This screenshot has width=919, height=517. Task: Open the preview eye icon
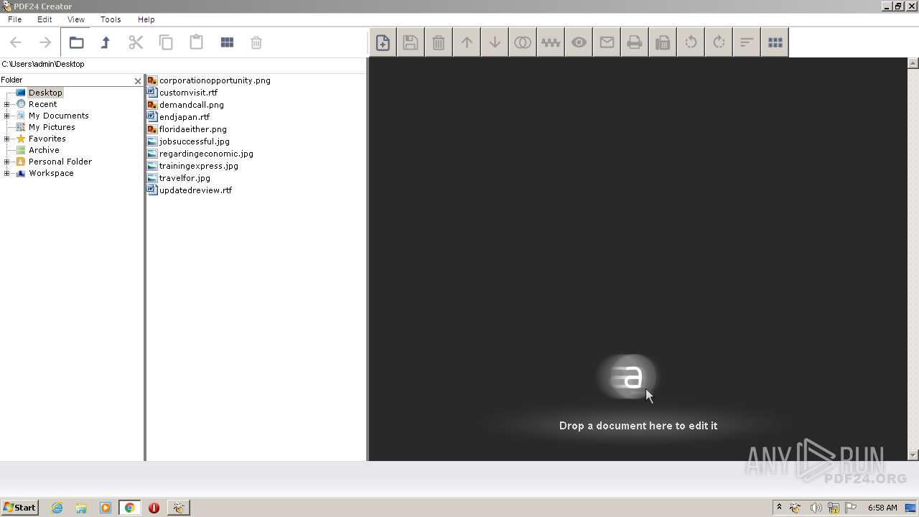[579, 42]
